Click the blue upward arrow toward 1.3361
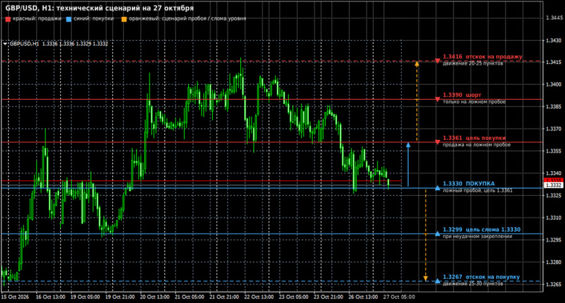This screenshot has width=565, height=303. coord(408,164)
